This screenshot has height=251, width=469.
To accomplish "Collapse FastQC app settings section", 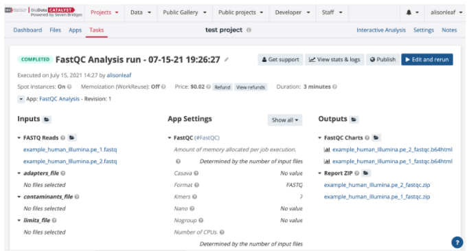I will pyautogui.click(x=170, y=138).
